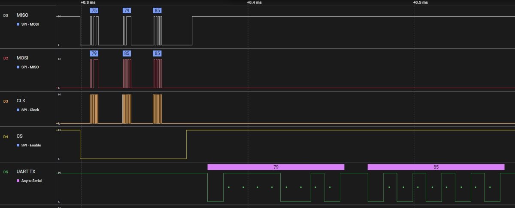Click the 79 bubble on the MOSI row
The height and width of the screenshot is (208, 515).
(x=94, y=53)
